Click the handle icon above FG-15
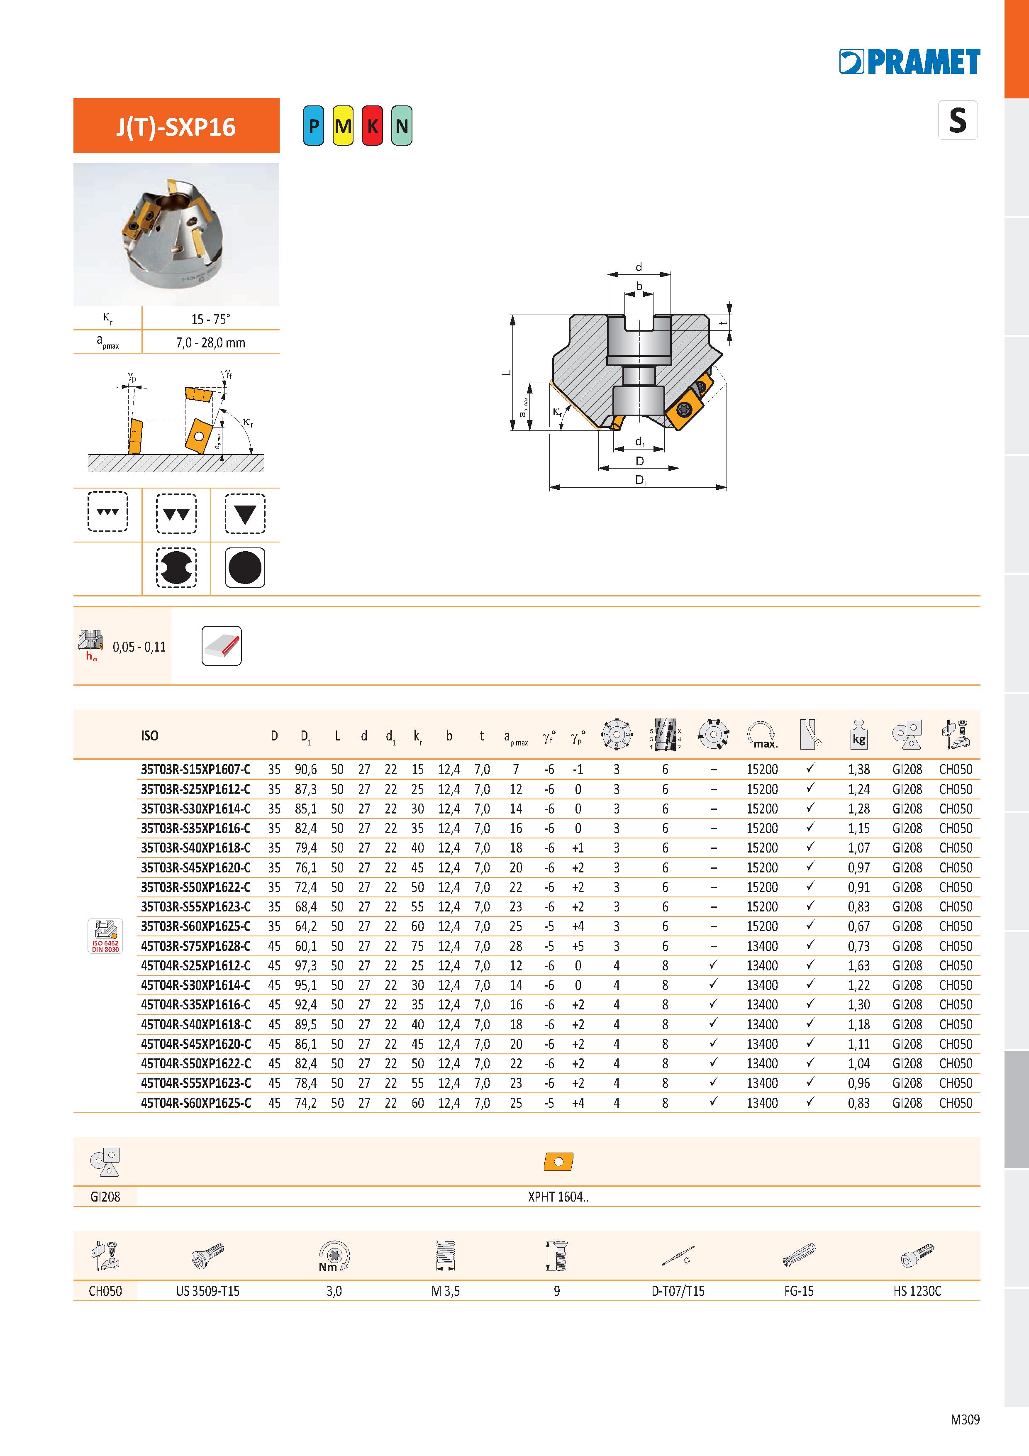 (799, 1256)
